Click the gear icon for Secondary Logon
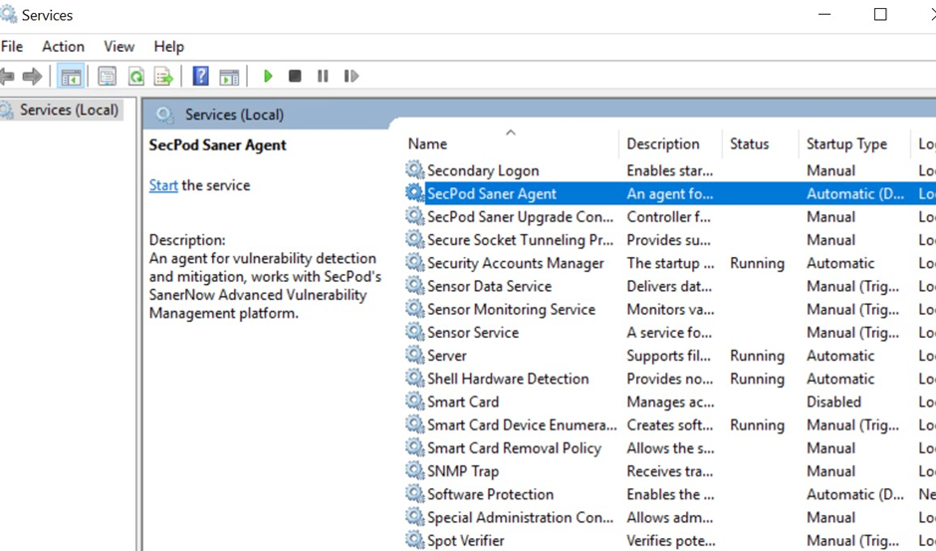Viewport: 936px width, 551px height. pyautogui.click(x=415, y=169)
